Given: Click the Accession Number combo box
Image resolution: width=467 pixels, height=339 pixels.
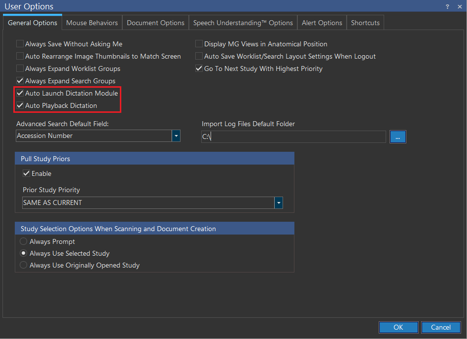Looking at the screenshot, I should (x=94, y=136).
